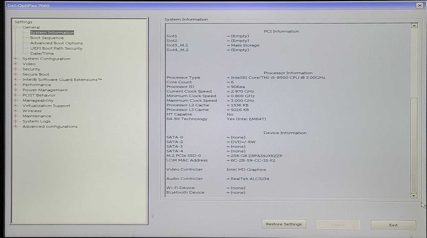The image size is (427, 238).
Task: Click the M.2 PCIe SSD-0 value
Action: 257,156
